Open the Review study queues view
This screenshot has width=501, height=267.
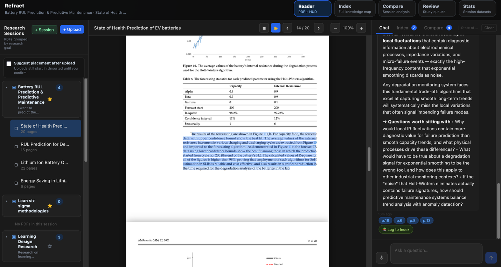coord(437,8)
